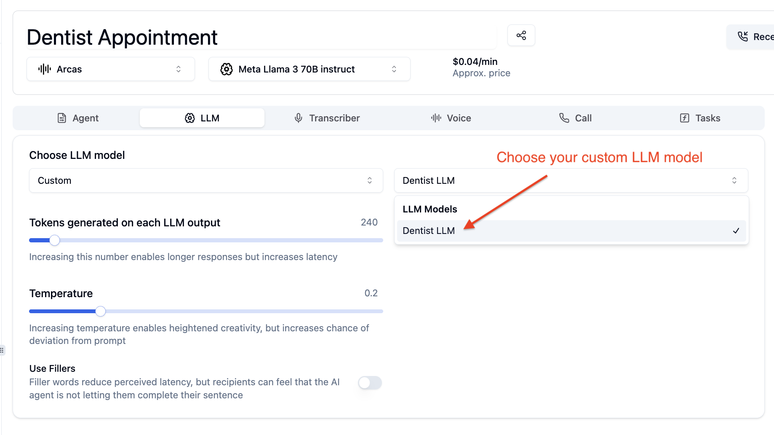Image resolution: width=774 pixels, height=435 pixels.
Task: Click the Temperature label
Action: coord(61,293)
